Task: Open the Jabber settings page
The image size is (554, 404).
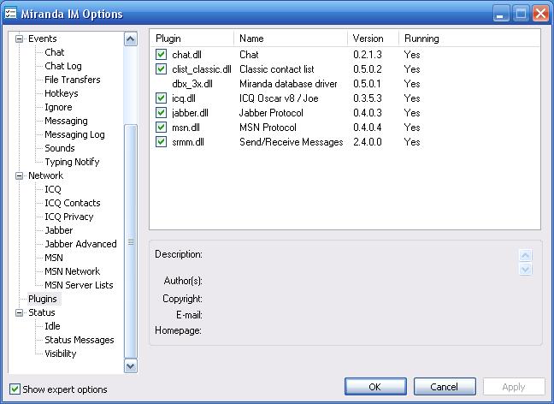Action: pos(59,230)
